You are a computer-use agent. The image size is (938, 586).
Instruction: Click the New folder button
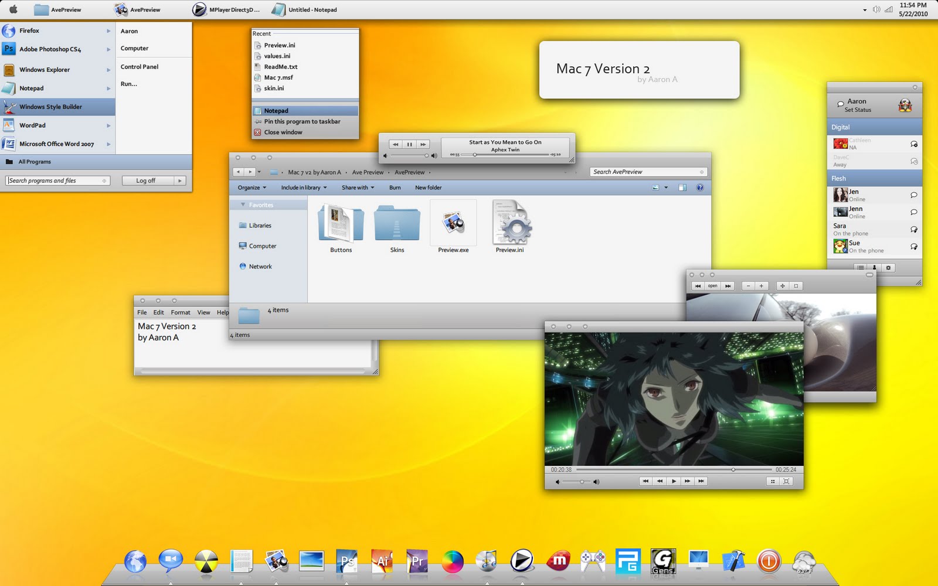428,188
